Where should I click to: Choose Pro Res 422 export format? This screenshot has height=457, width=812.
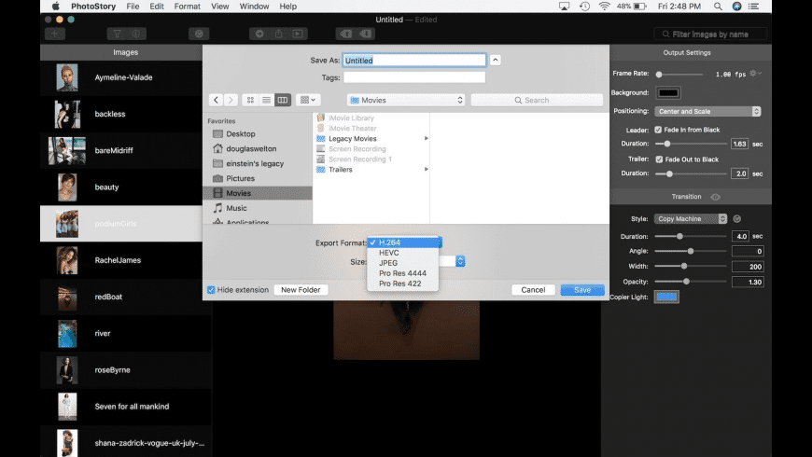tap(403, 284)
